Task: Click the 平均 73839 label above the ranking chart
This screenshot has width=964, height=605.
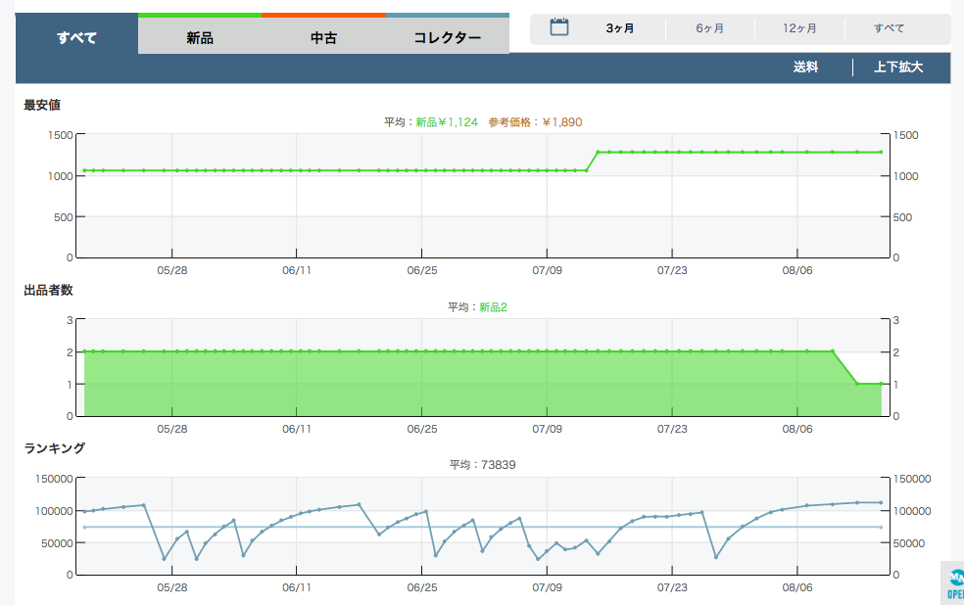Action: click(x=482, y=464)
